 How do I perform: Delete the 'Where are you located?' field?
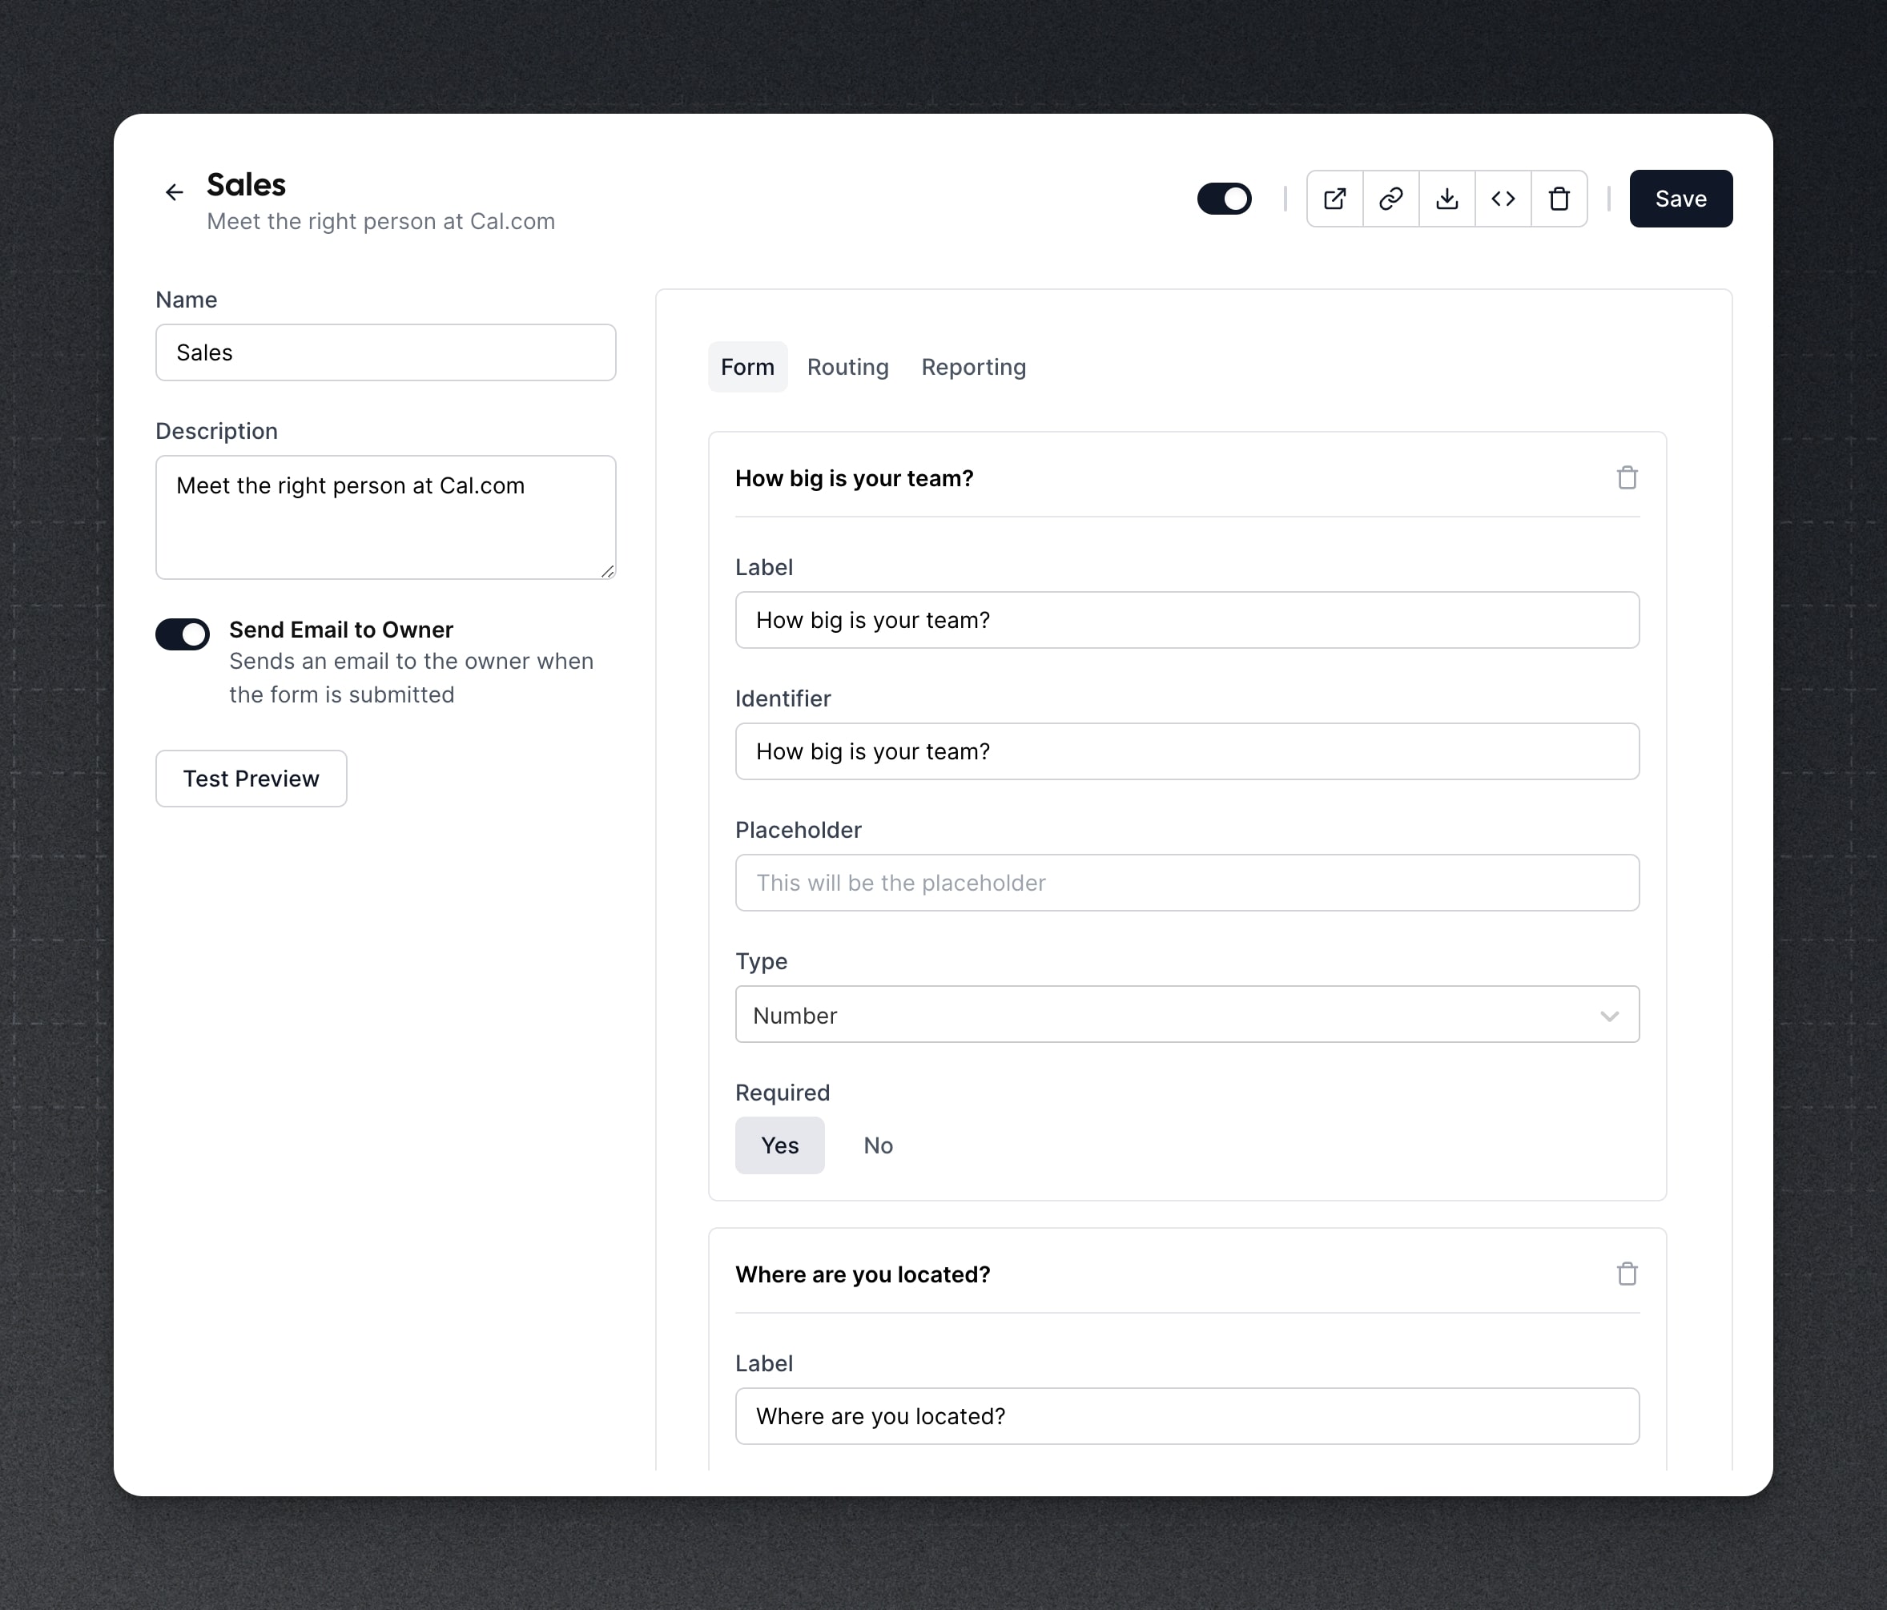(x=1627, y=1274)
